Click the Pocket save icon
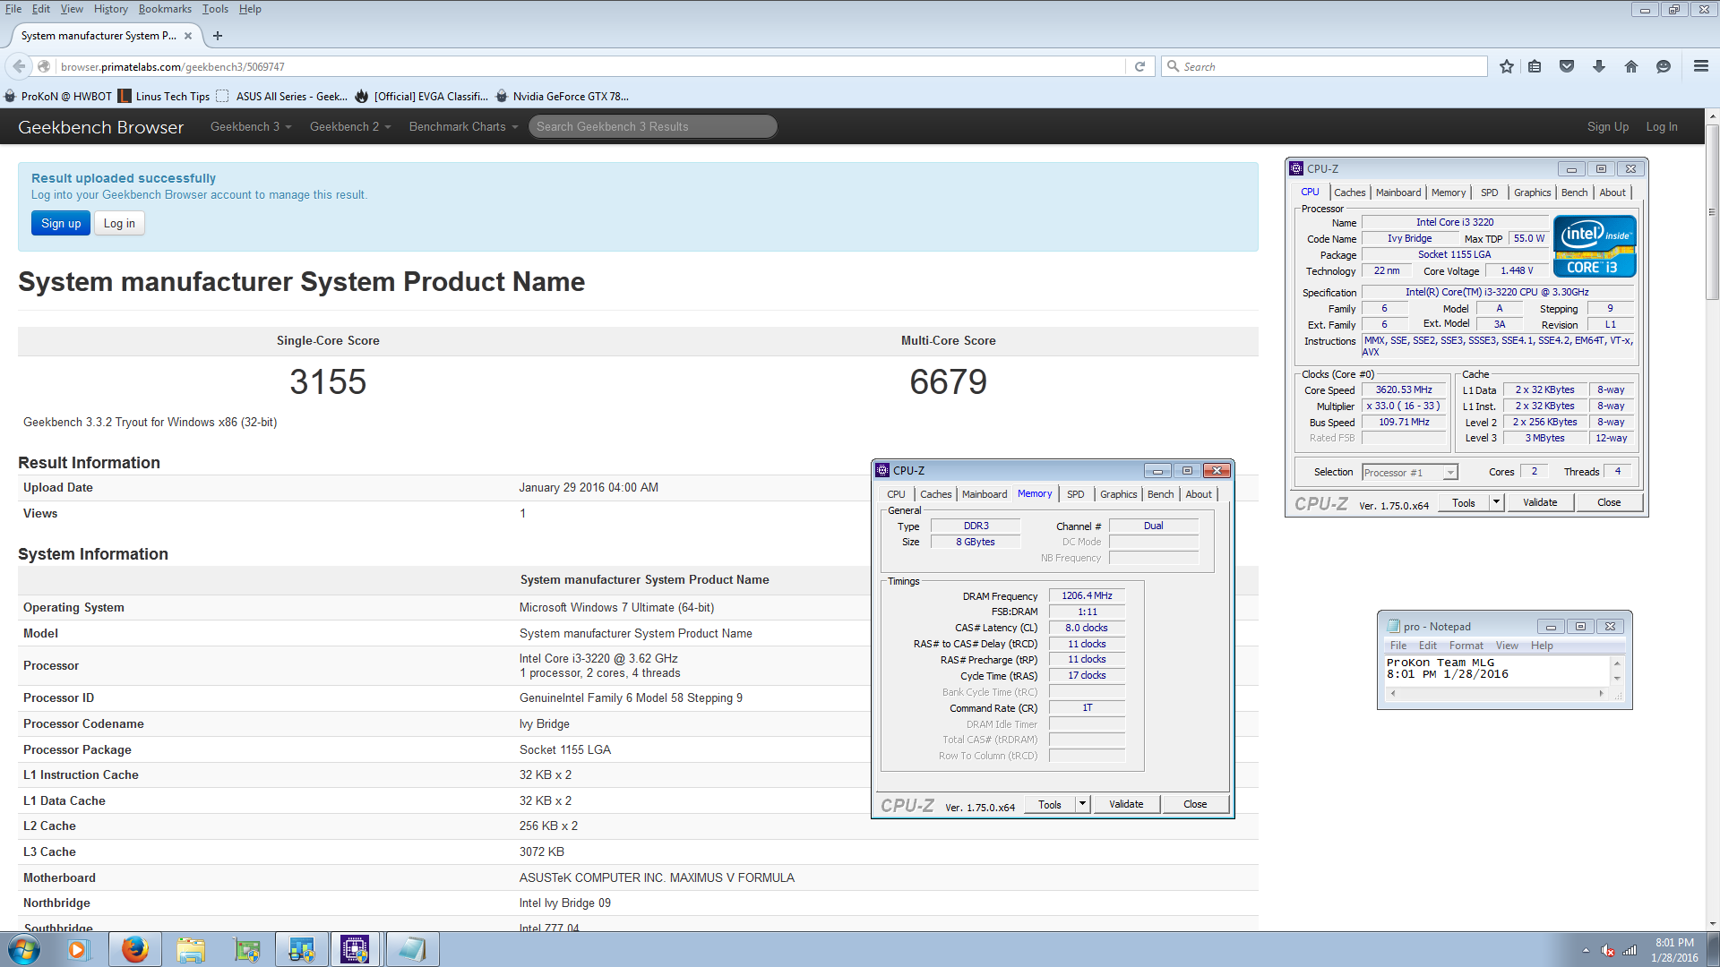Viewport: 1720px width, 967px height. point(1567,66)
